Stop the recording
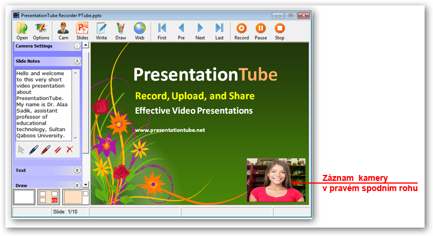Screen dimensions: 433x236 tap(279, 31)
